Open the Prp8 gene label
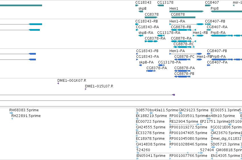This screenshot has height=160, width=242. point(214,8)
